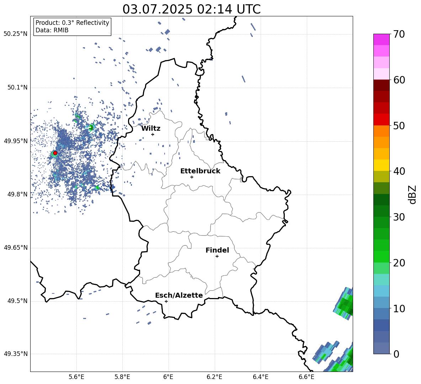Click the Ettelbruck station cross marker
This screenshot has width=421, height=384.
click(x=192, y=177)
